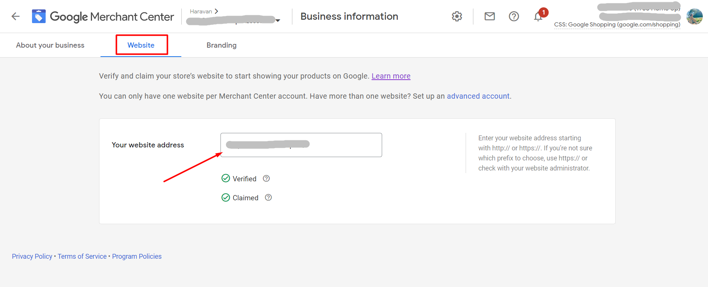Switch to the About your business tab
This screenshot has height=287, width=708.
click(50, 45)
